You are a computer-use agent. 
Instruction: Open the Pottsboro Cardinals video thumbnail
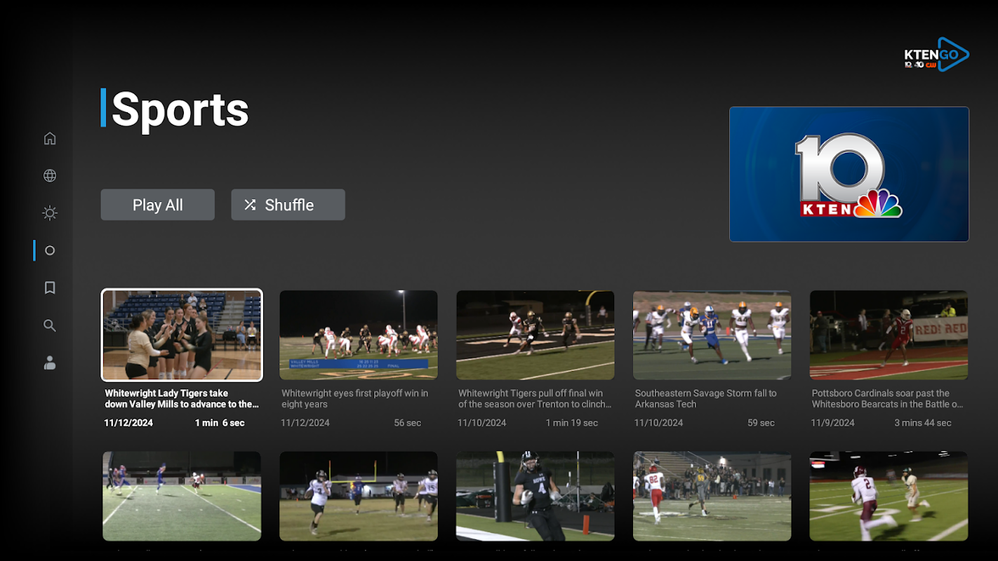click(x=889, y=335)
